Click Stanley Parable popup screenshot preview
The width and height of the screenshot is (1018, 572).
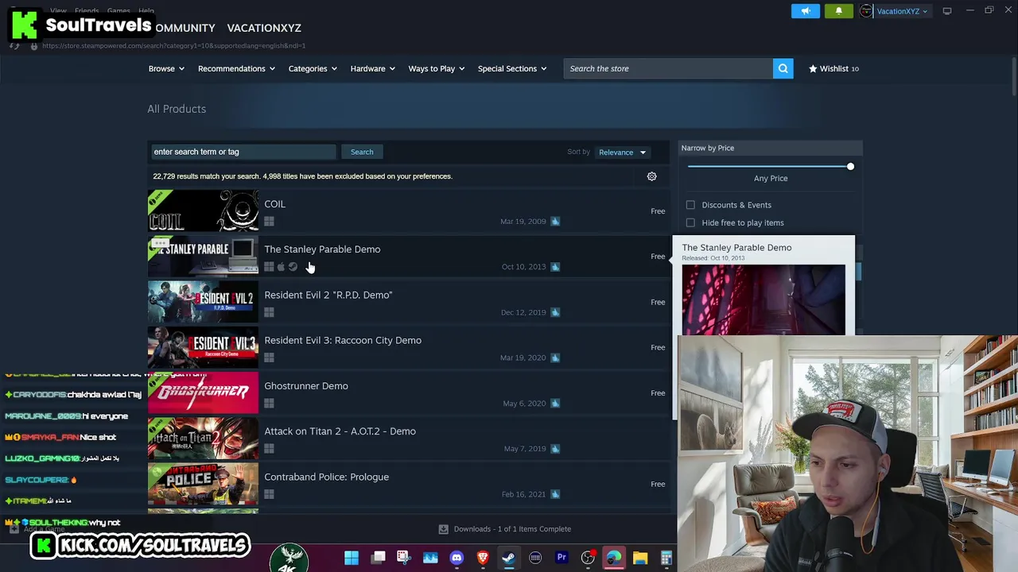[763, 300]
